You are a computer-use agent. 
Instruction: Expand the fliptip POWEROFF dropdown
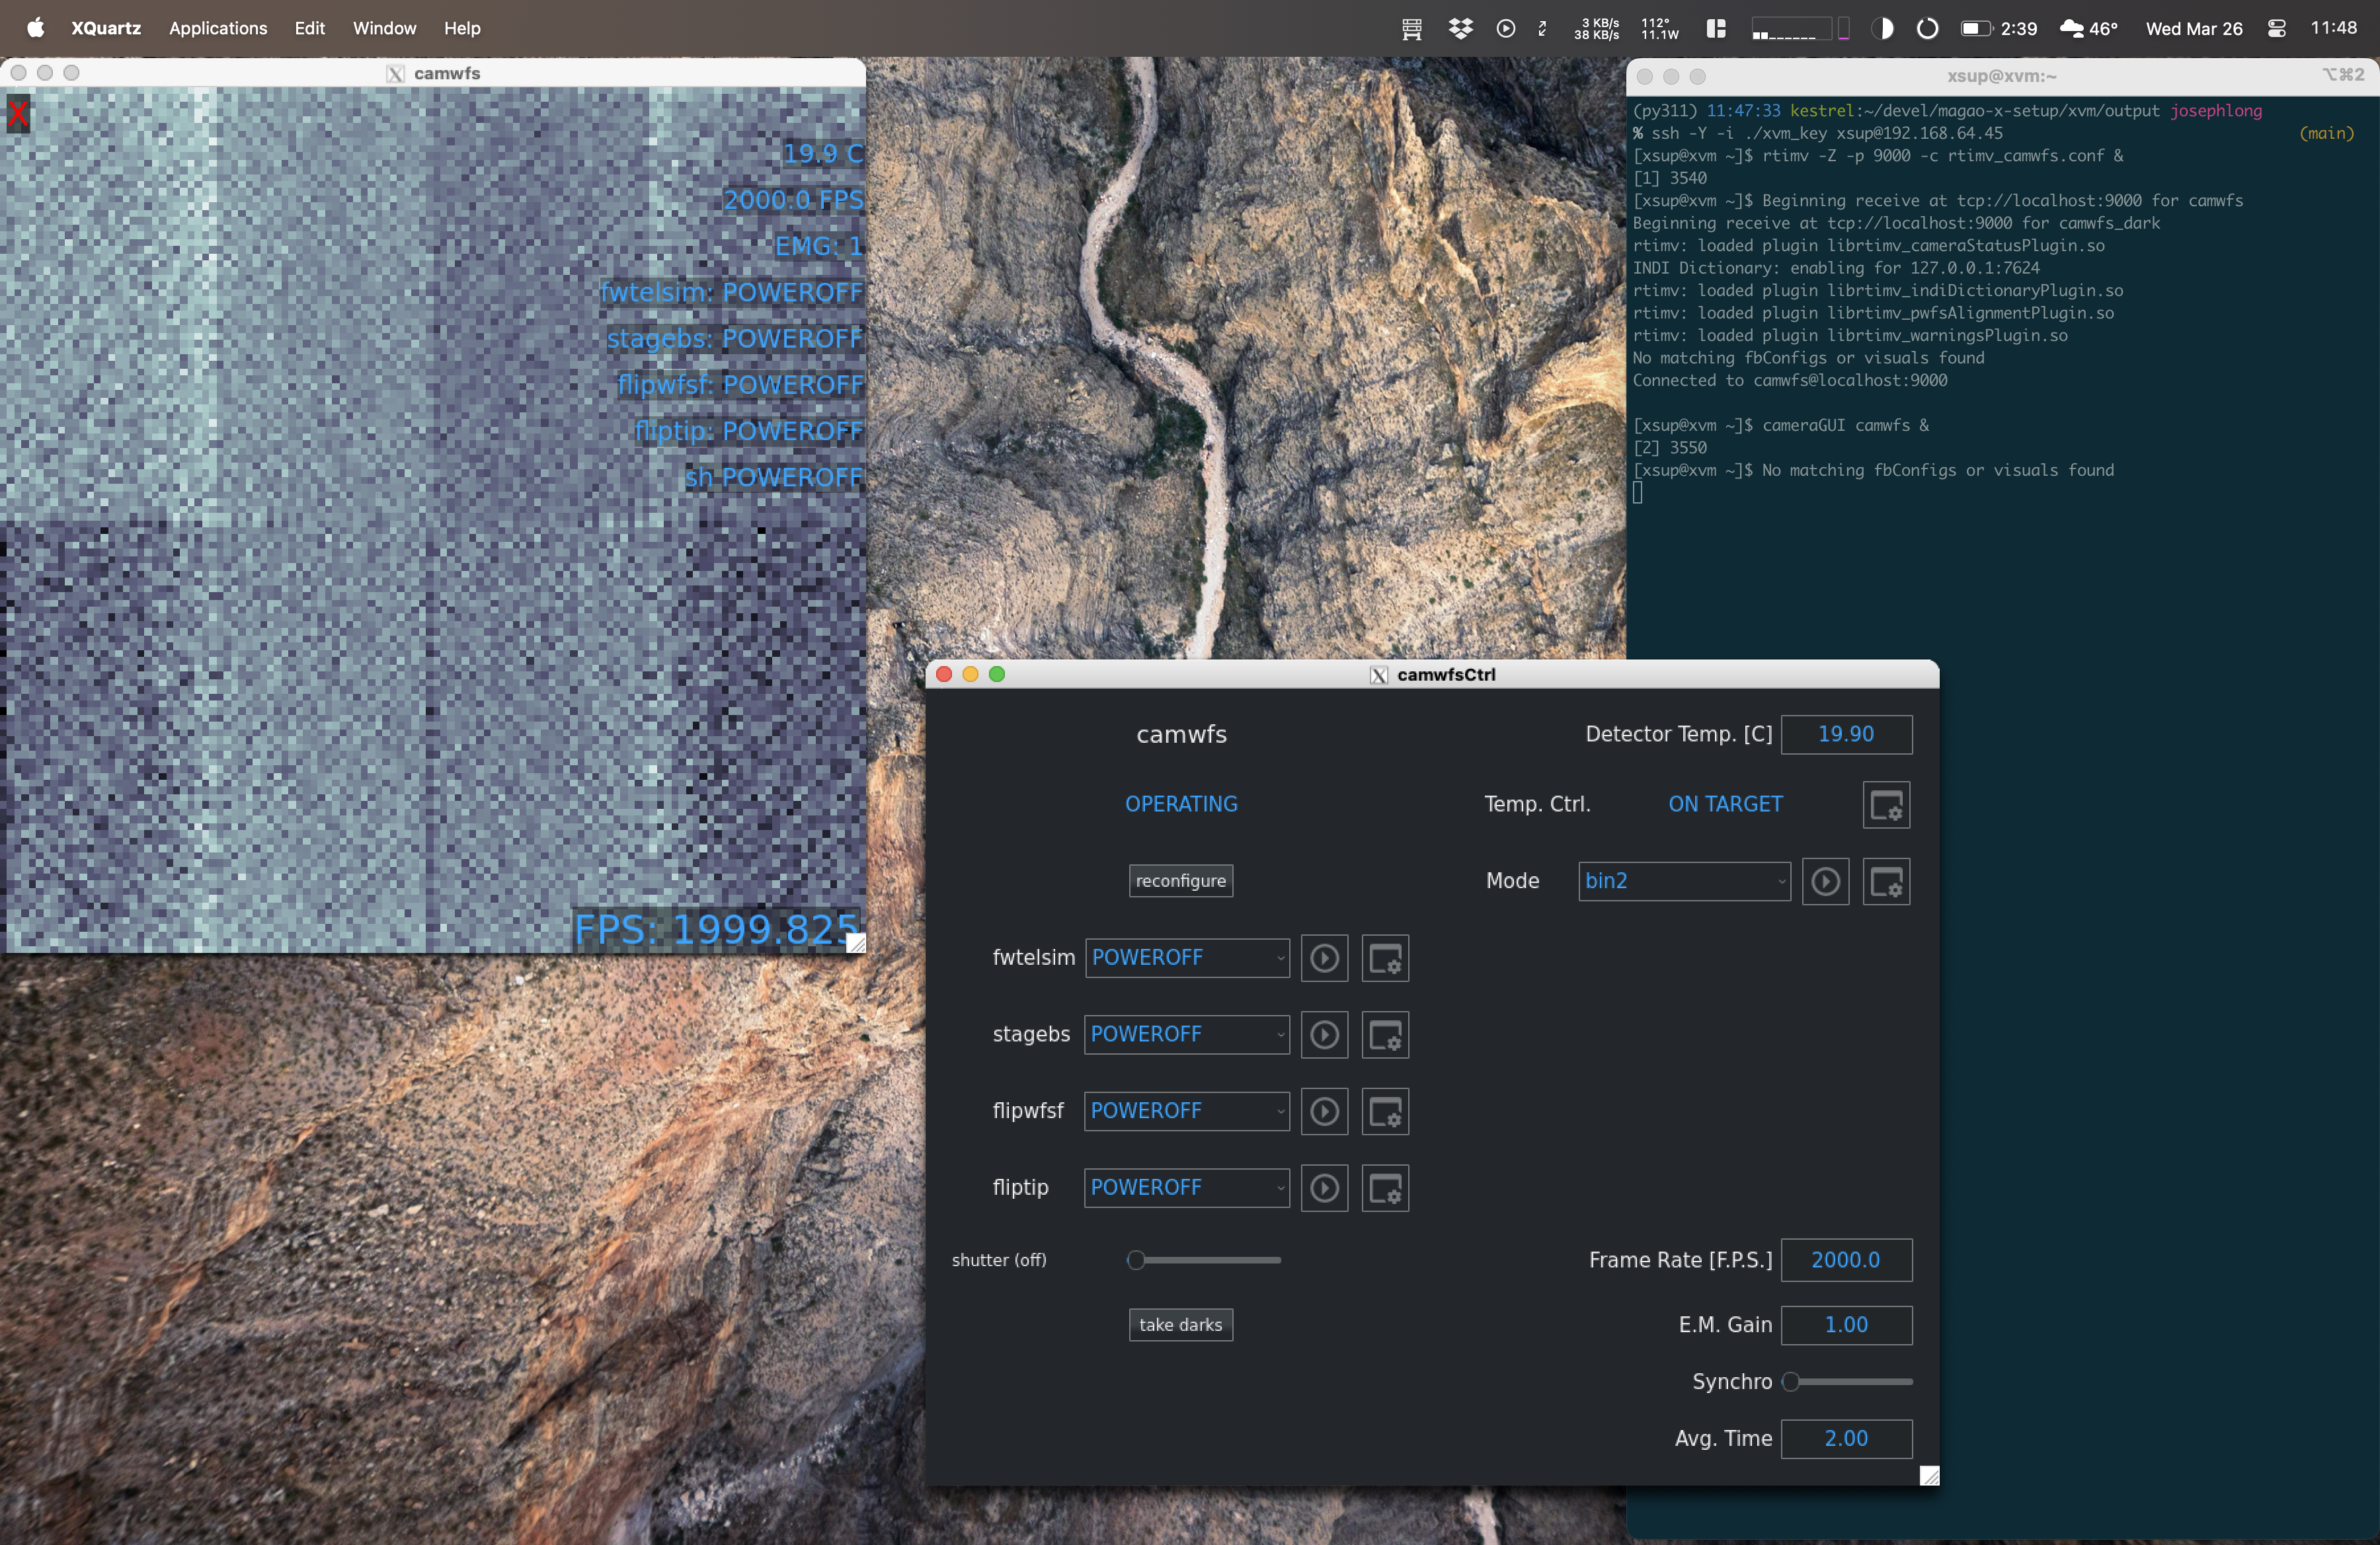tap(1187, 1188)
